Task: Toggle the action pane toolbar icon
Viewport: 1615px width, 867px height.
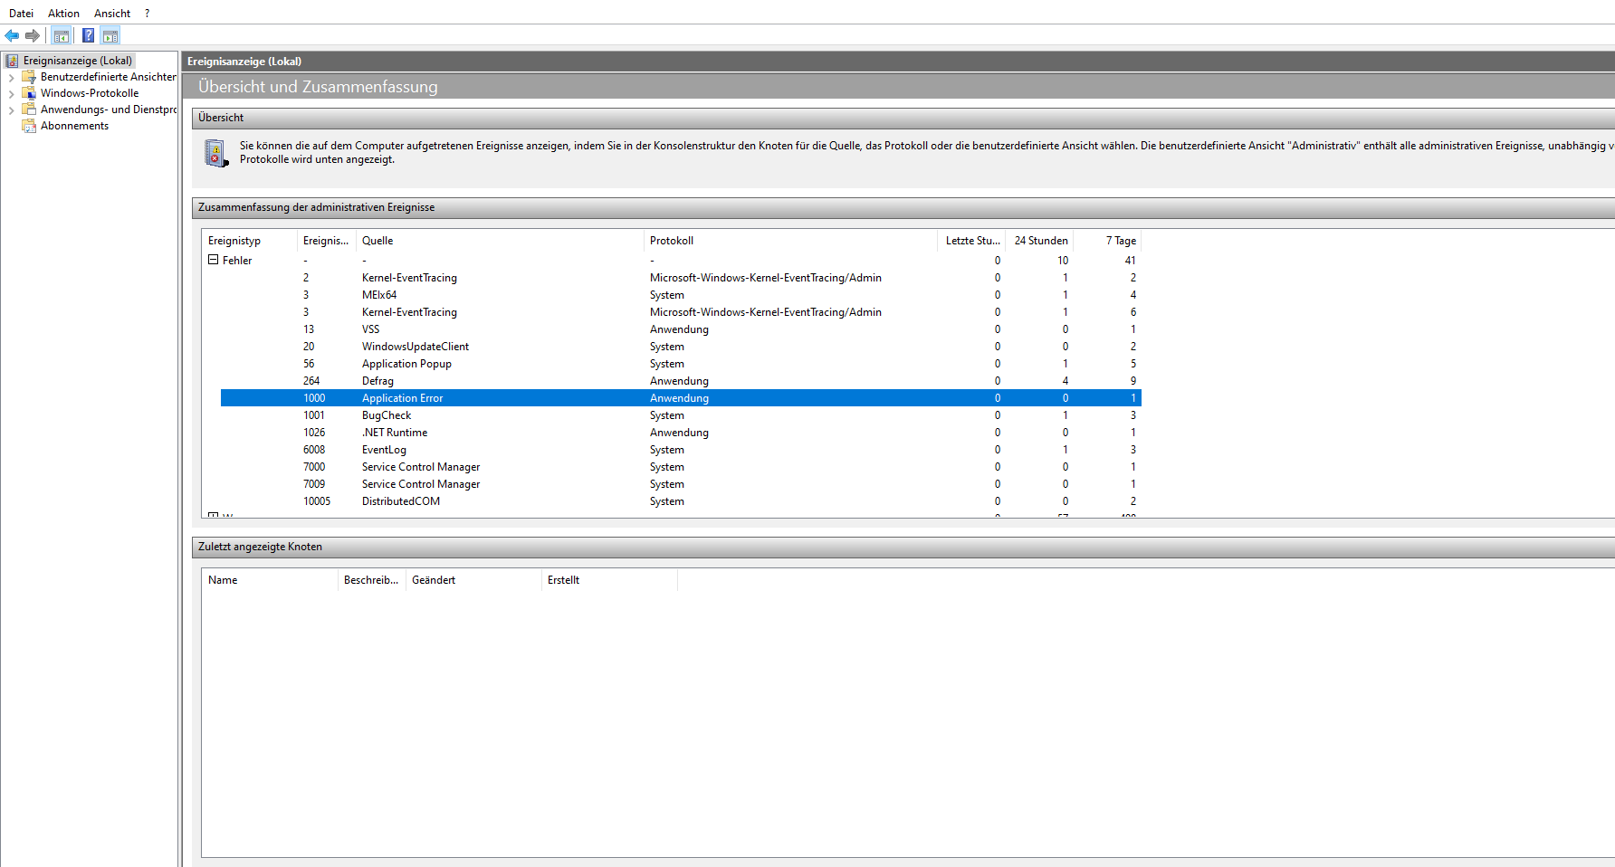Action: pyautogui.click(x=110, y=35)
